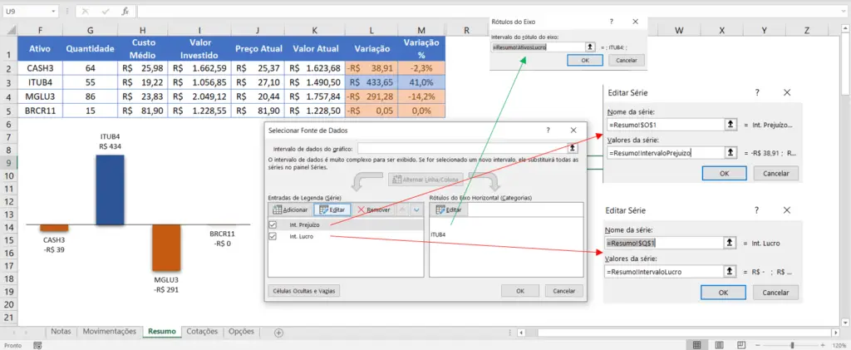The width and height of the screenshot is (851, 350).
Task: Open the Name Box dropdown arrow
Action: point(53,11)
